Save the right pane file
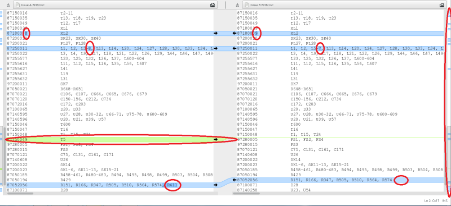451x206 pixels. (237, 5)
